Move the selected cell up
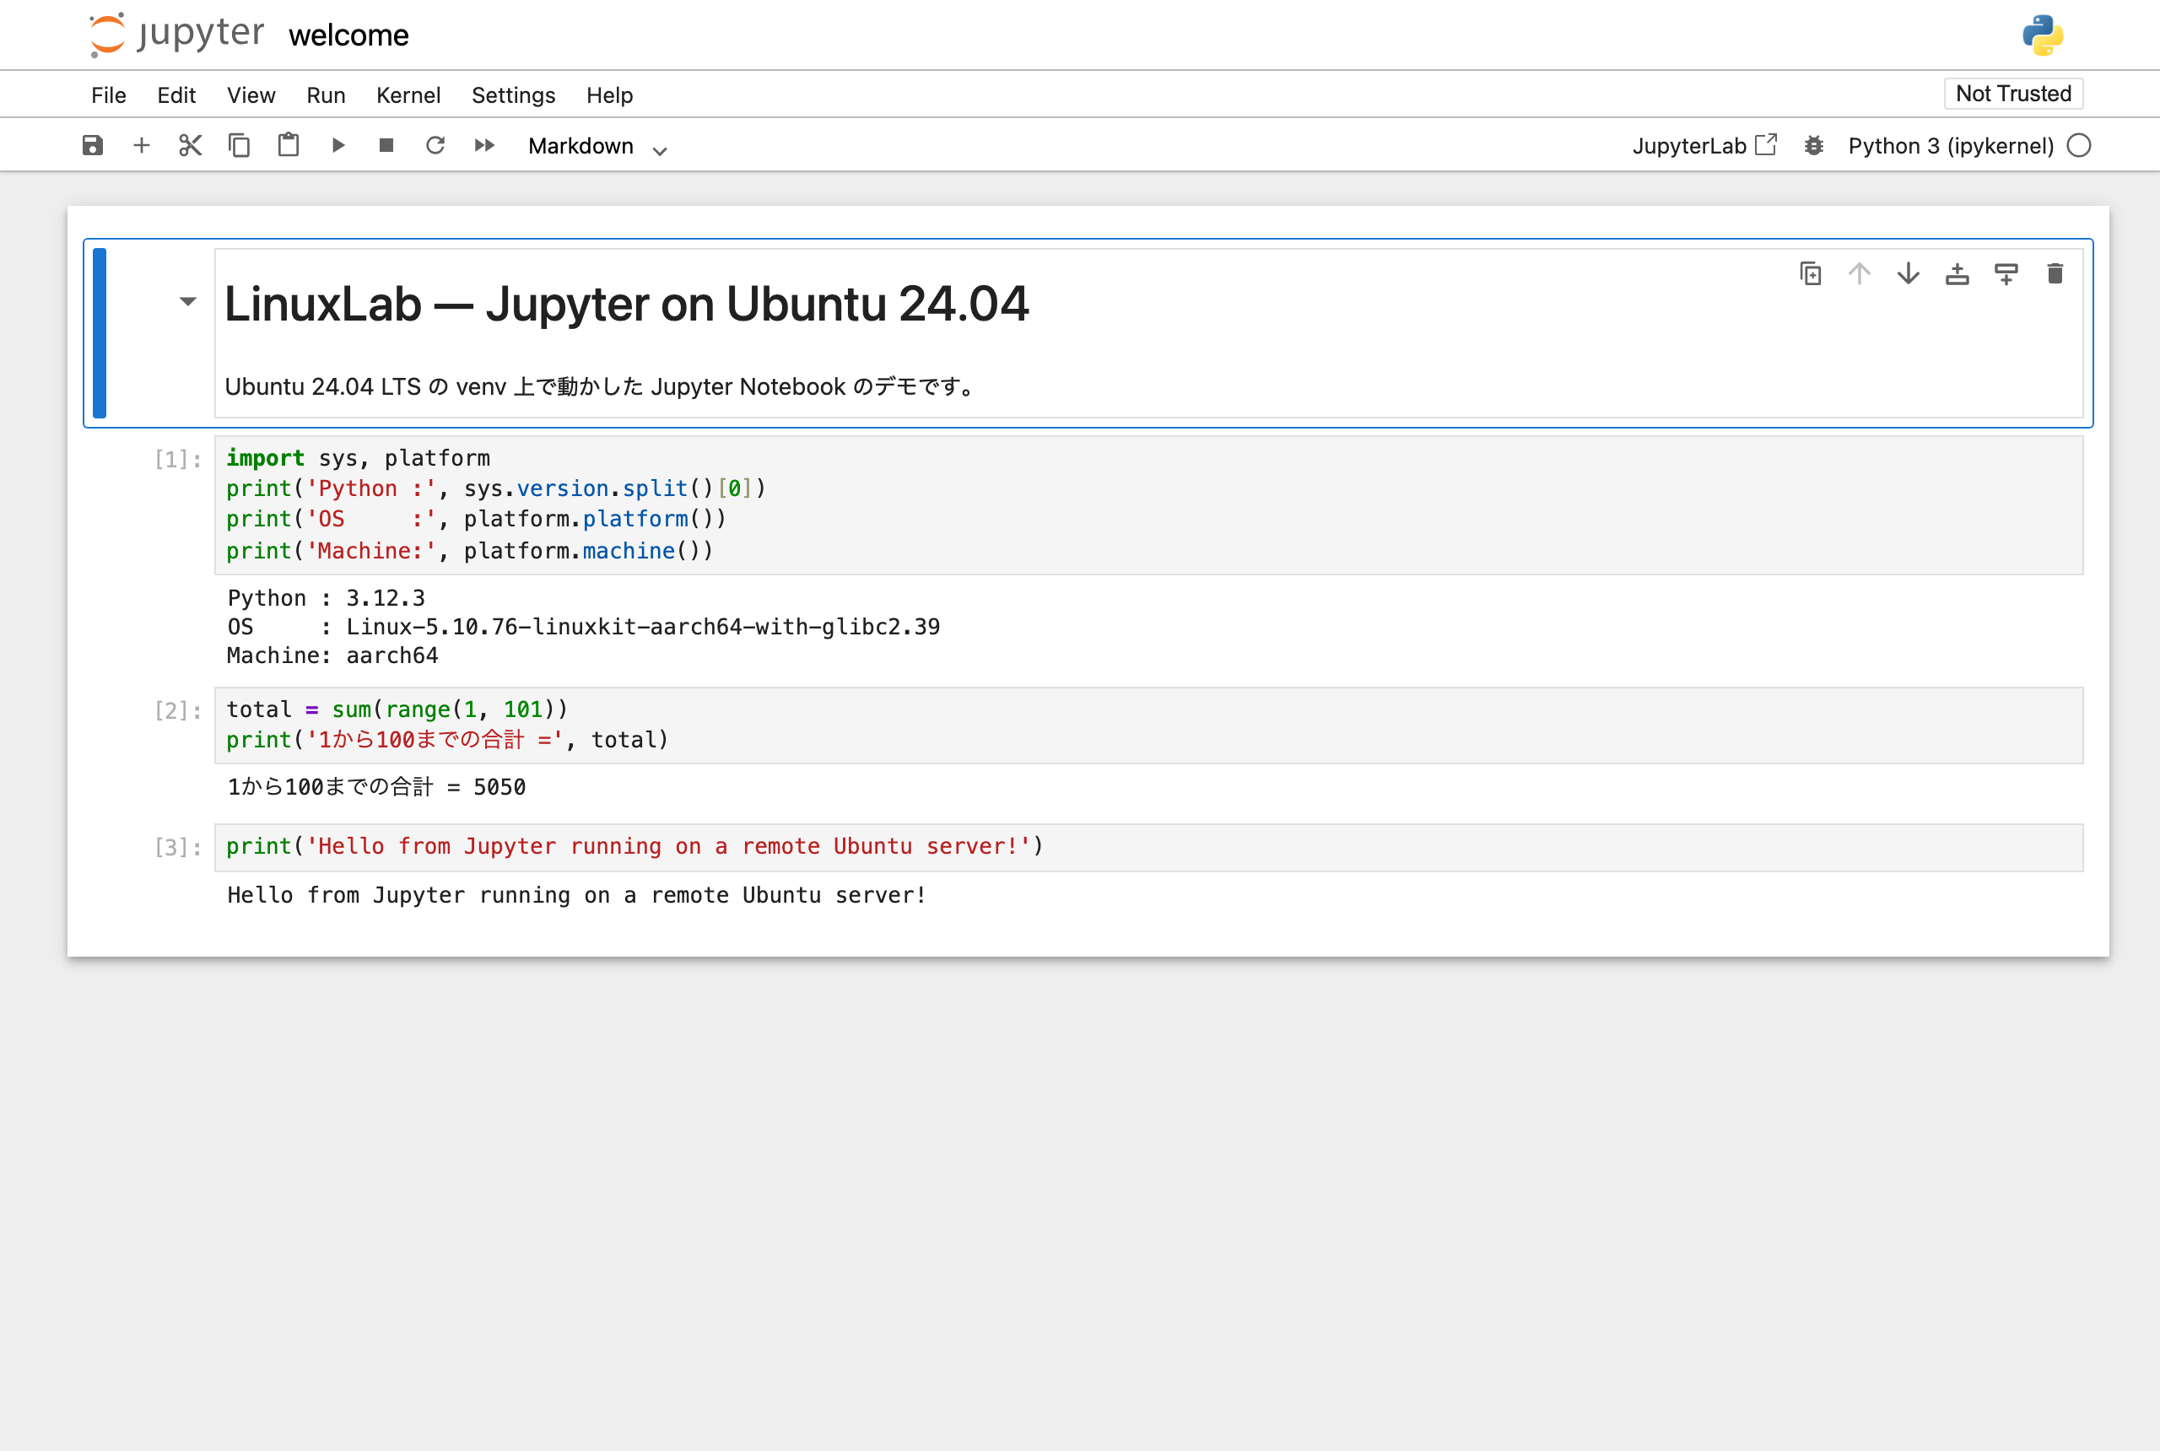The height and width of the screenshot is (1451, 2160). coord(1860,274)
